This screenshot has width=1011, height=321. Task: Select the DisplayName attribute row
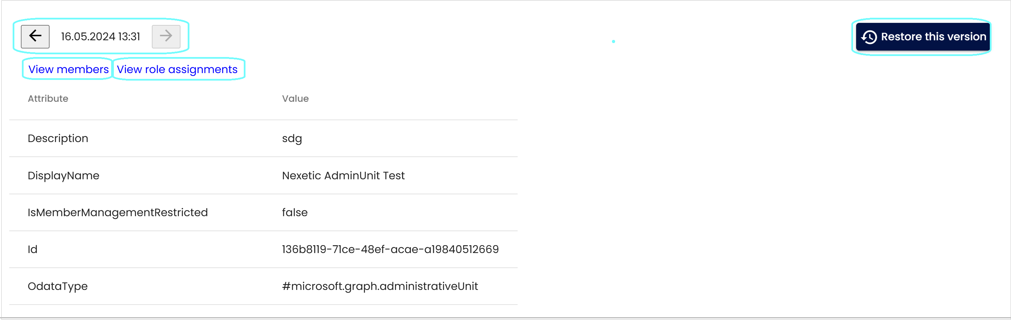pos(263,176)
